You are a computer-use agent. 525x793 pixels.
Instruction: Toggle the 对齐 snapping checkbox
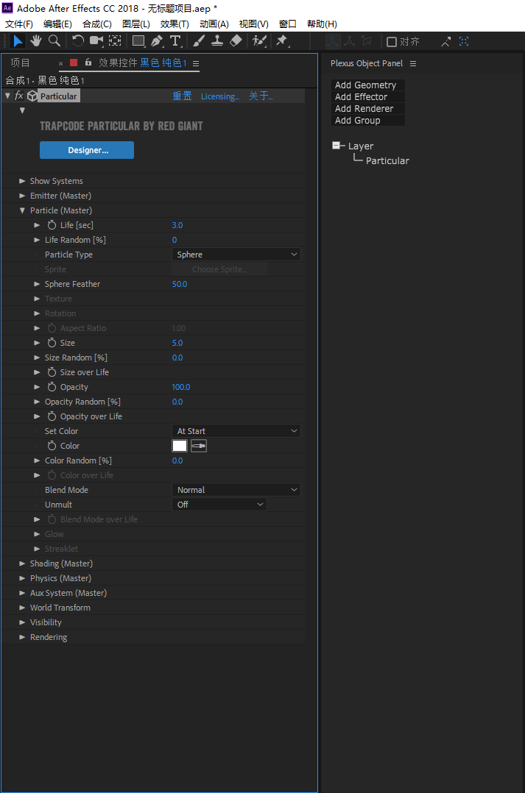point(392,42)
